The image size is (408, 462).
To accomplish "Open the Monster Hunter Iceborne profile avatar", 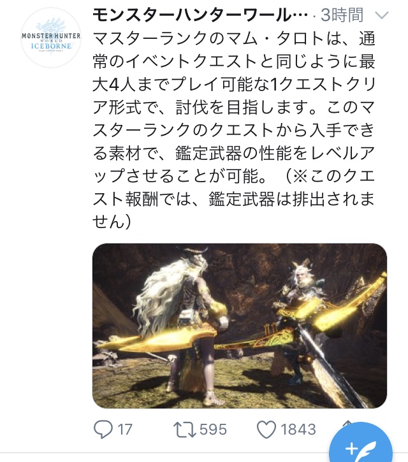I will tap(51, 38).
